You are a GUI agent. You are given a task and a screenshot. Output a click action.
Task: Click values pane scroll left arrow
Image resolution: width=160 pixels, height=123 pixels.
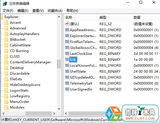pyautogui.click(x=66, y=113)
